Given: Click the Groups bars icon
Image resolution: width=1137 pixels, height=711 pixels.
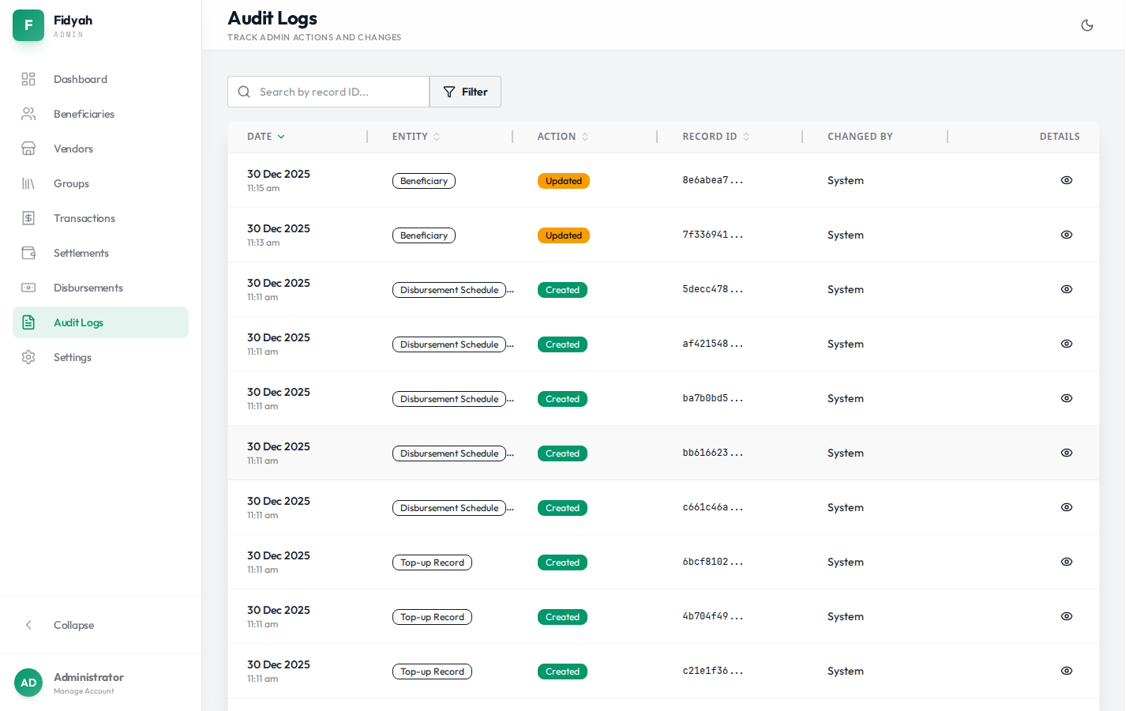Looking at the screenshot, I should [x=28, y=183].
